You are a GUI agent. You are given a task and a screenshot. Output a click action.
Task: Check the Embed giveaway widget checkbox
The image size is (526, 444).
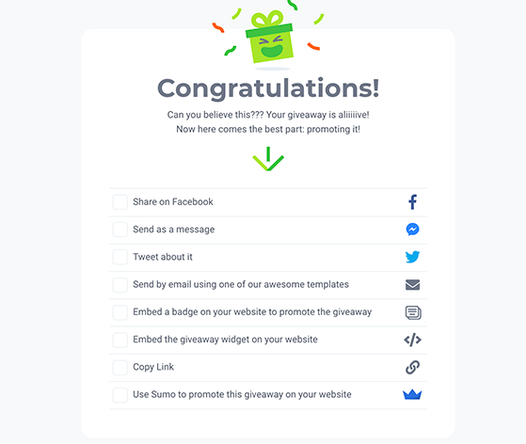point(120,340)
